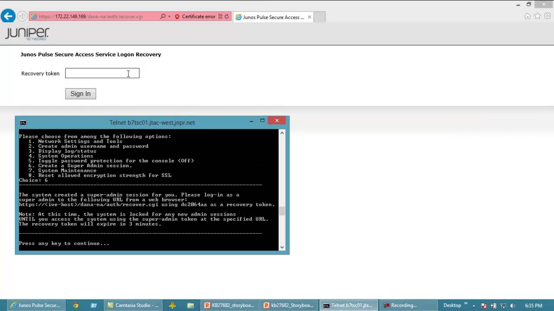Click into the Recovery token input field

pos(102,73)
